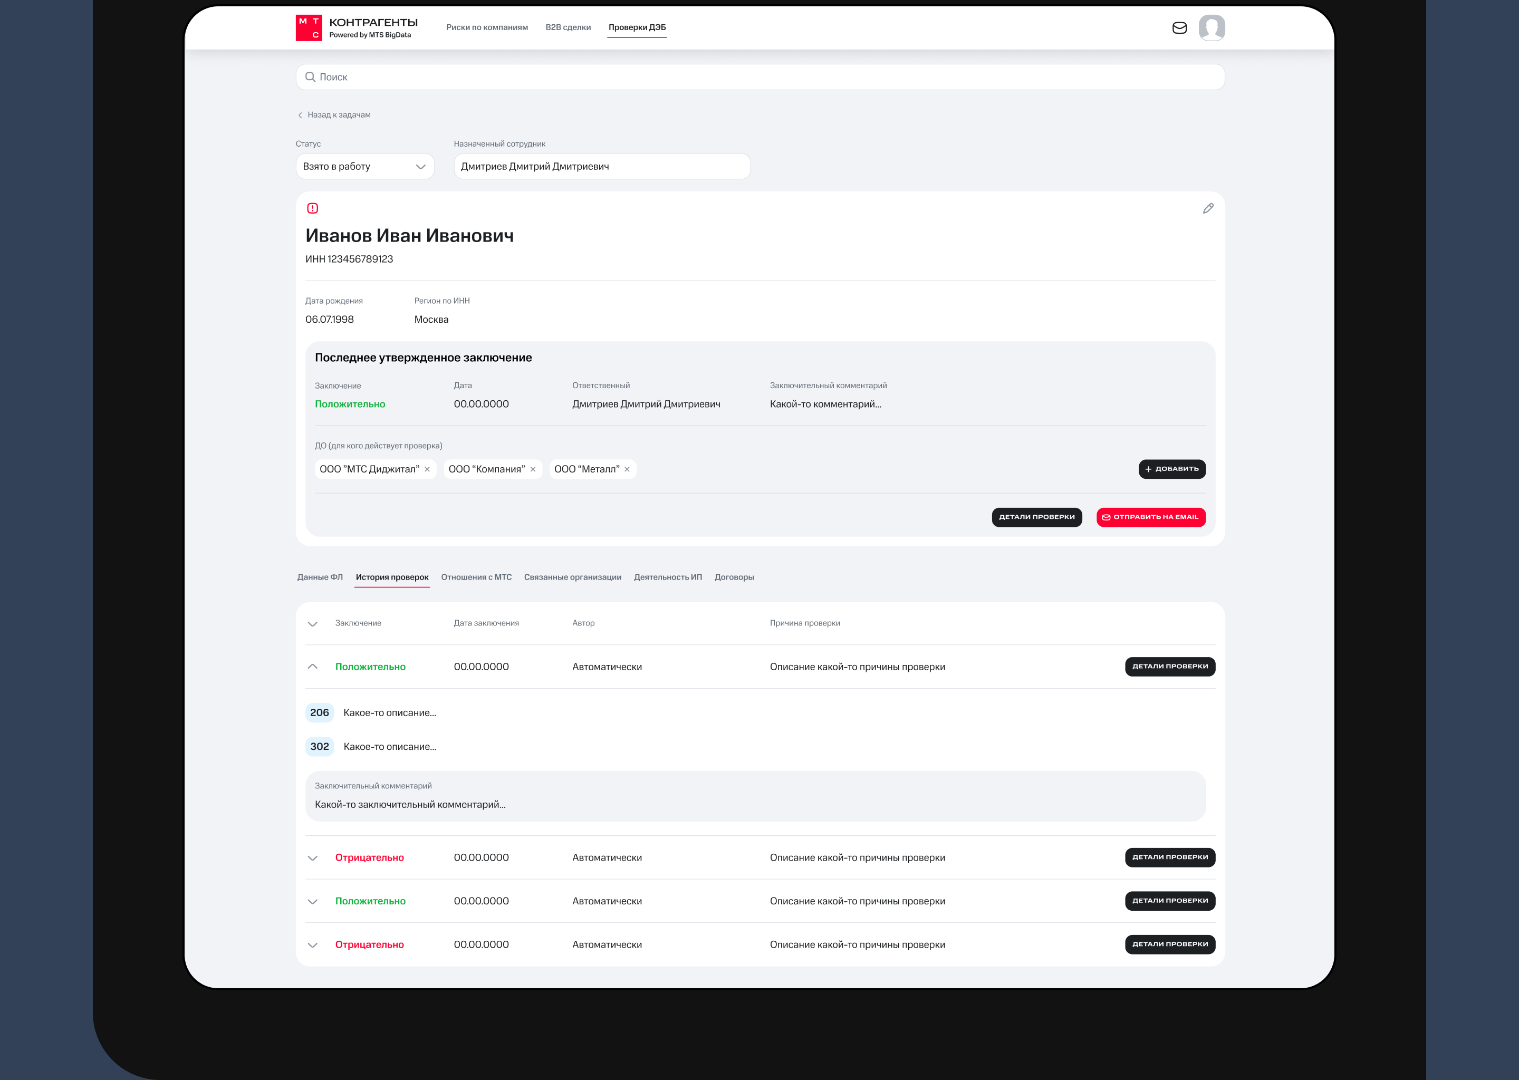Click the MTS red logo
This screenshot has width=1519, height=1080.
point(309,28)
